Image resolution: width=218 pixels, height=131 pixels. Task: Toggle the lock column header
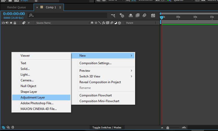pos(15,23)
